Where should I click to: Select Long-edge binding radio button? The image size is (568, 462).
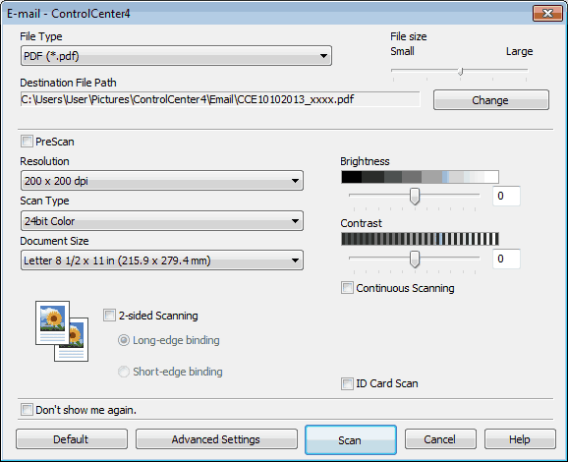tap(124, 340)
